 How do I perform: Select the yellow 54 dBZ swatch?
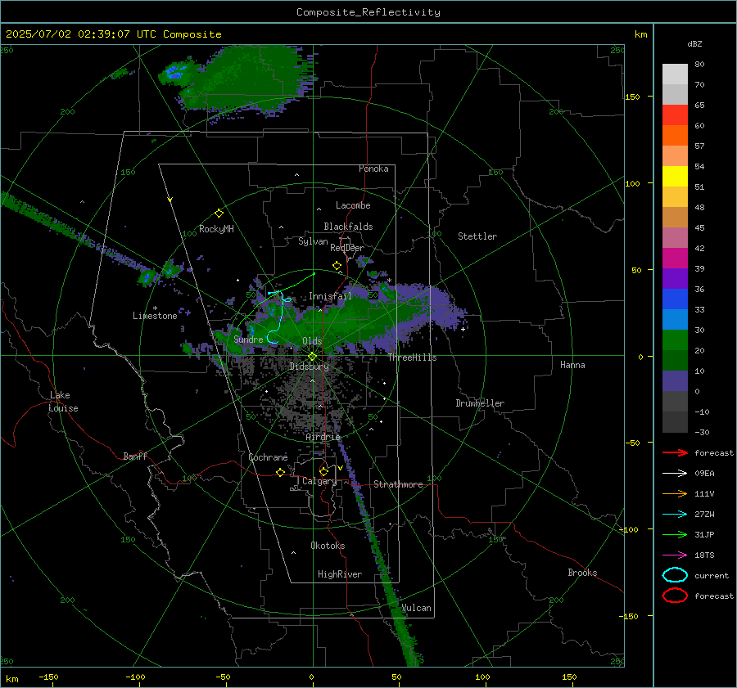click(x=675, y=177)
